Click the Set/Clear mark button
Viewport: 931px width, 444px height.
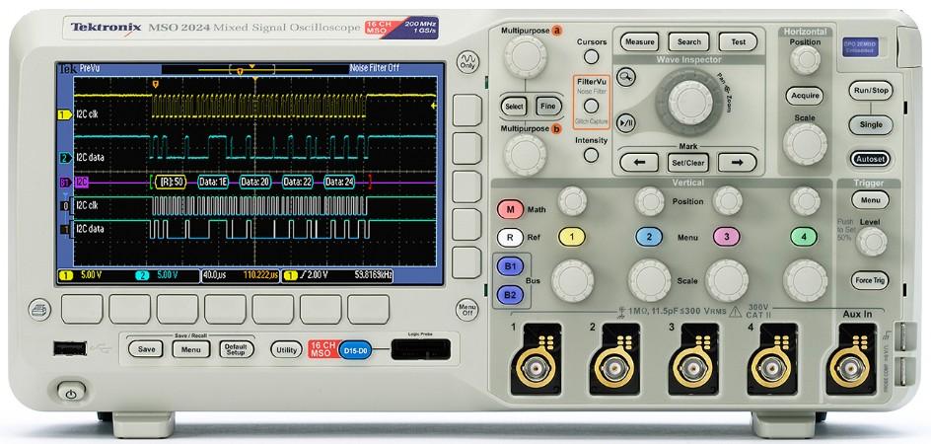tap(687, 162)
